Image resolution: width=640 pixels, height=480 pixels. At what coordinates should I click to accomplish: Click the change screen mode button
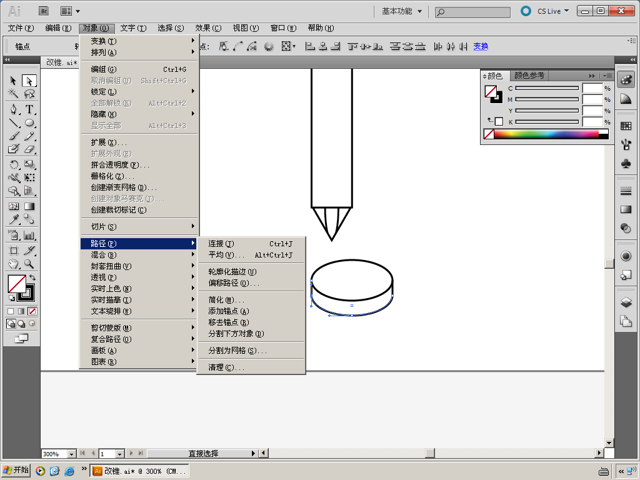[21, 338]
